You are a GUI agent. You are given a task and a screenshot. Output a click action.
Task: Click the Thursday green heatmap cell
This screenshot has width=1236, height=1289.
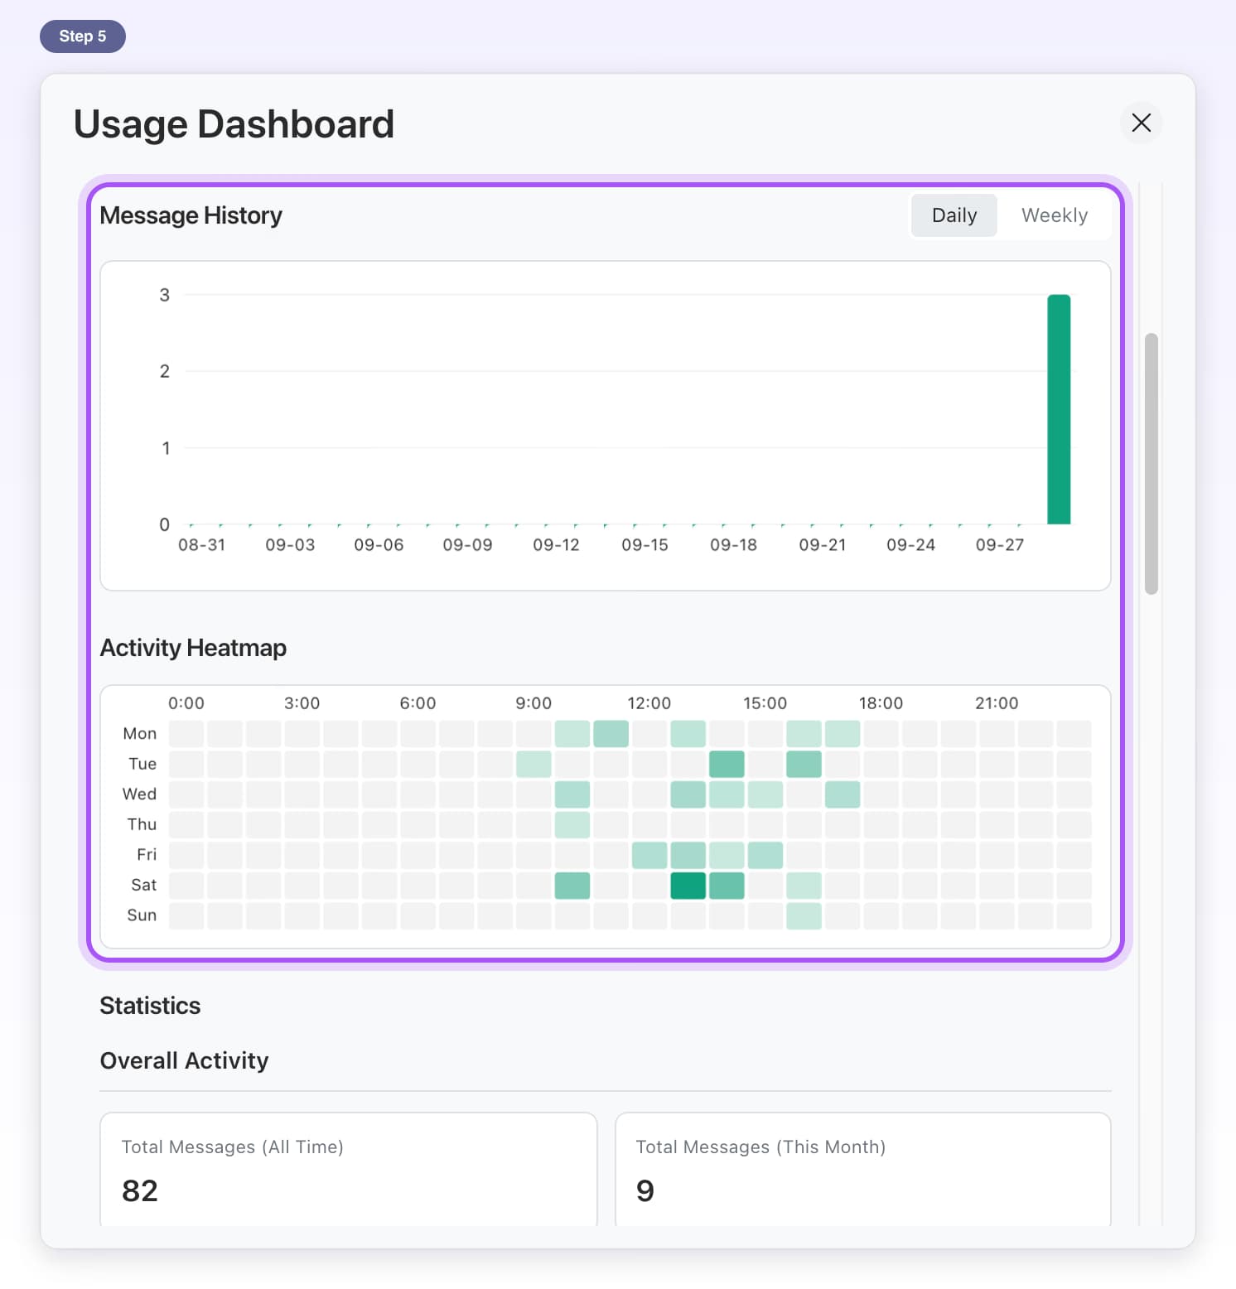coord(572,825)
